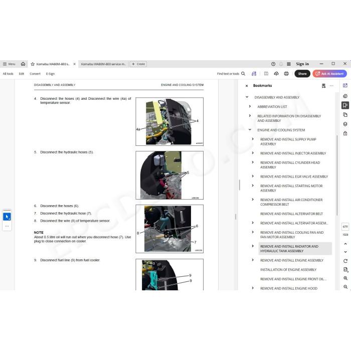Expand CYLINDER HEAD ASSEMBLY bookmark arrow
The height and width of the screenshot is (351, 351).
pyautogui.click(x=253, y=162)
